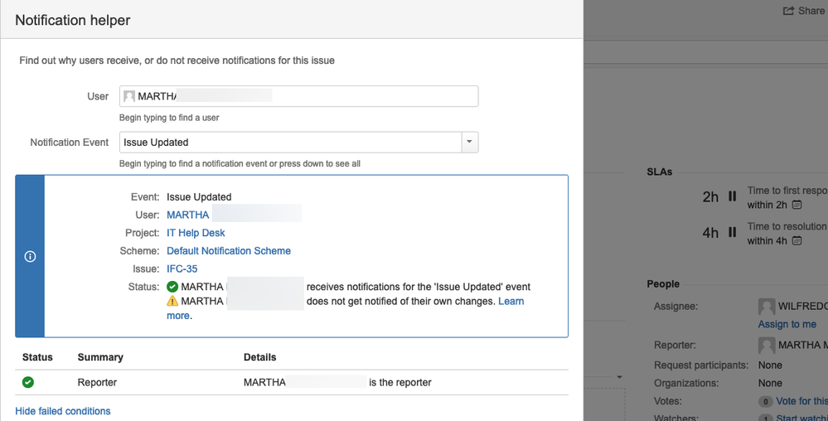The image size is (828, 421).
Task: Click the Share button in background page
Action: coord(805,11)
